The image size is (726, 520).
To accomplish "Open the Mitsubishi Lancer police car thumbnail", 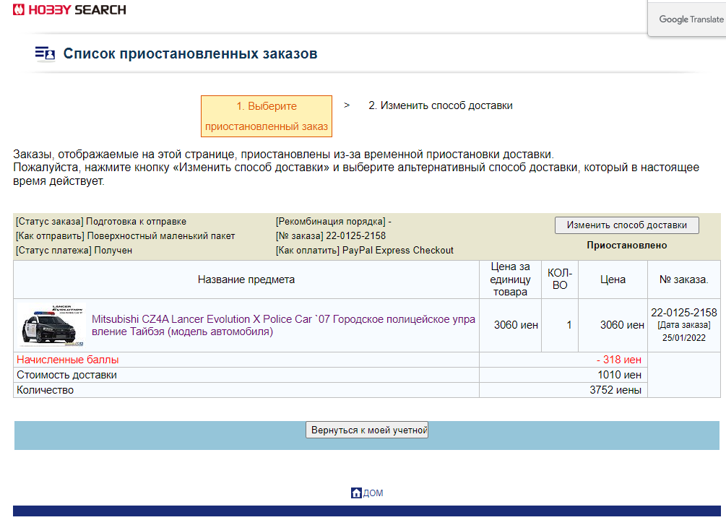I will pyautogui.click(x=51, y=326).
